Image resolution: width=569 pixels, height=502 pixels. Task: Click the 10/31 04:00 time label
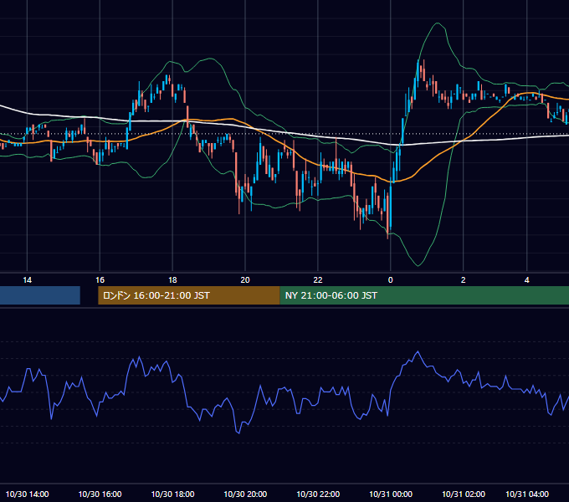527,494
